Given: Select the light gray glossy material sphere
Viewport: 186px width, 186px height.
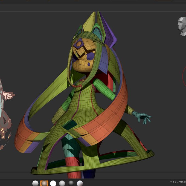Looking at the screenshot, I should tap(62, 183).
